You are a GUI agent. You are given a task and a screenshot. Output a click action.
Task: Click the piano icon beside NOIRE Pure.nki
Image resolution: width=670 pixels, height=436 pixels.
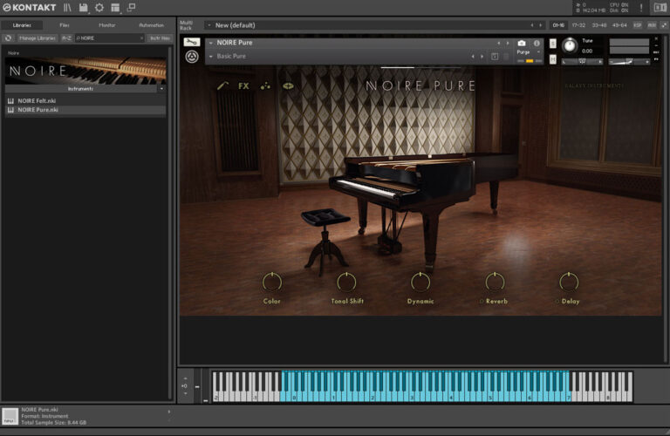pos(10,110)
